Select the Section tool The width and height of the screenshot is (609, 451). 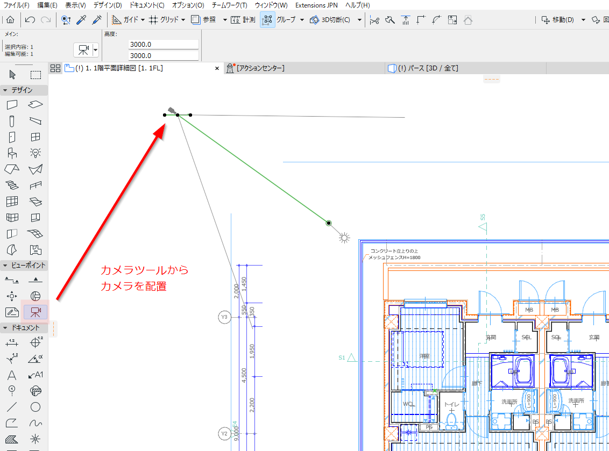coord(12,280)
